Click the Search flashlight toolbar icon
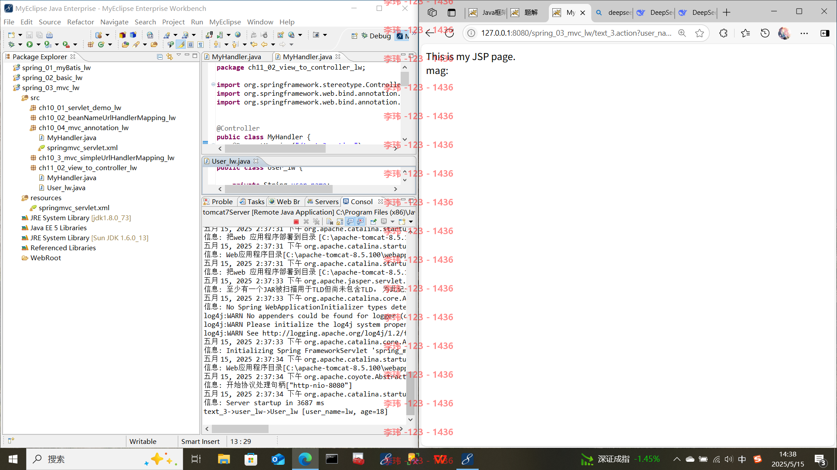Viewport: 837px width, 470px height. click(136, 44)
